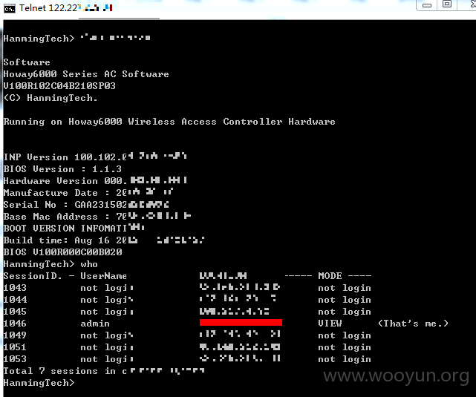Click the 'Software' heading line

[27, 62]
